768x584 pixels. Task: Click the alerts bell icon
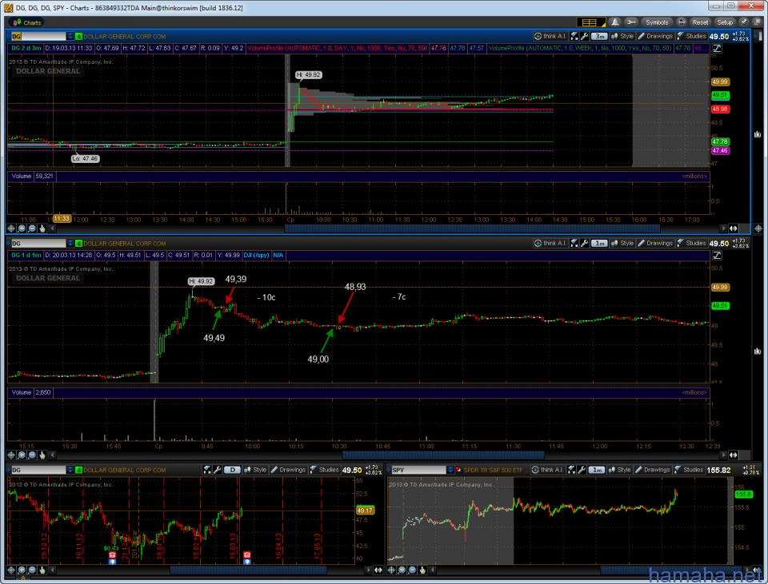pyautogui.click(x=615, y=22)
